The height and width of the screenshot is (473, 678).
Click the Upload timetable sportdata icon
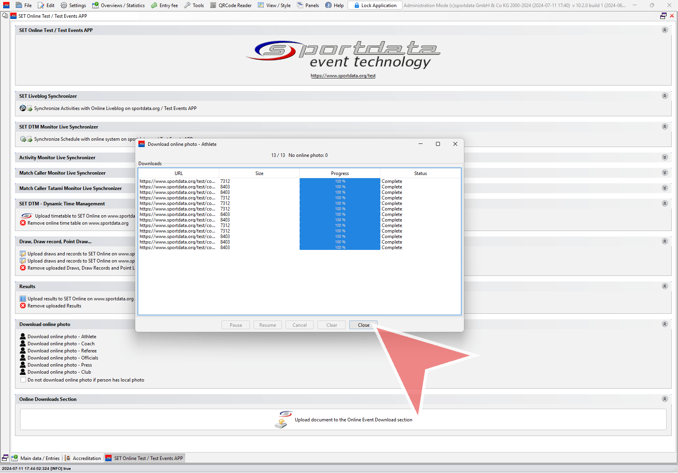point(26,216)
